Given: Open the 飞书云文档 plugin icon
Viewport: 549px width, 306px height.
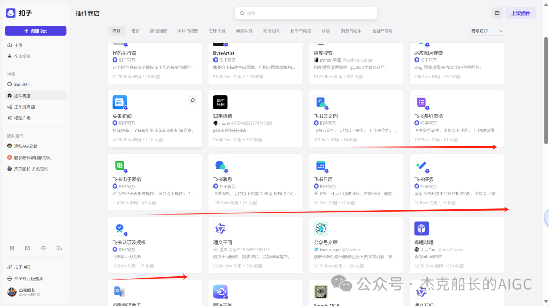Looking at the screenshot, I should 321,102.
